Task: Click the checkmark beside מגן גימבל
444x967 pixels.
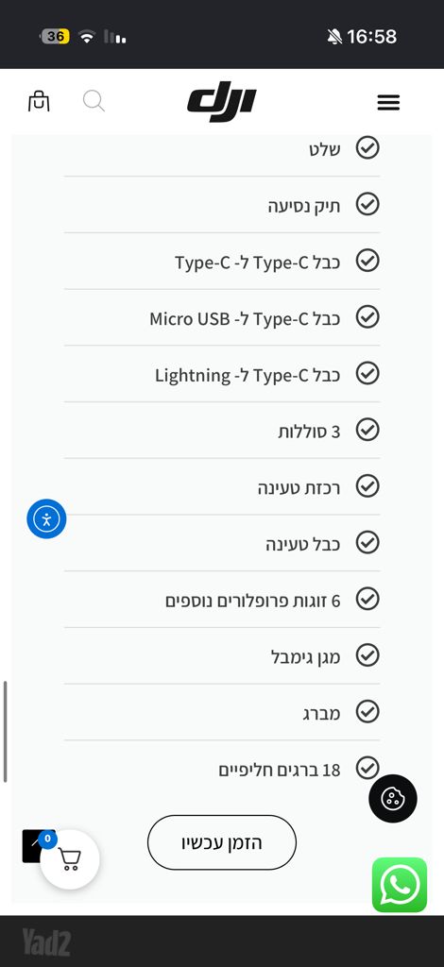Action: (x=367, y=655)
